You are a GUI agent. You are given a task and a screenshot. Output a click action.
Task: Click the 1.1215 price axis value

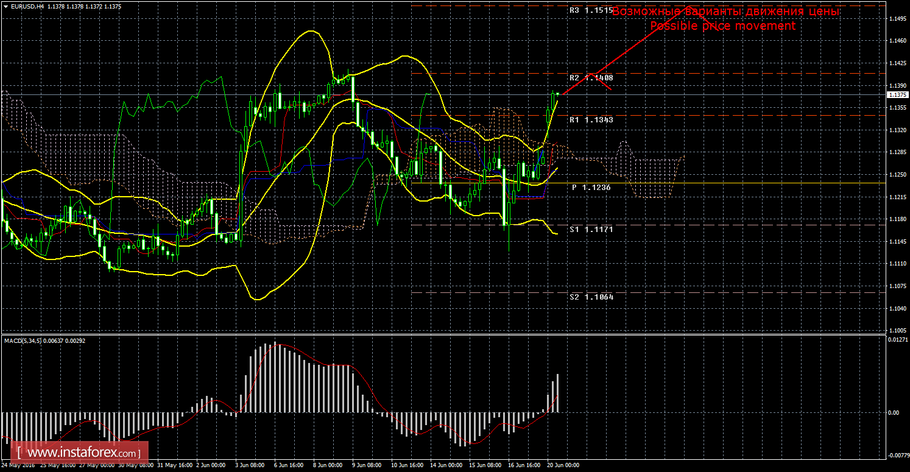tap(897, 197)
